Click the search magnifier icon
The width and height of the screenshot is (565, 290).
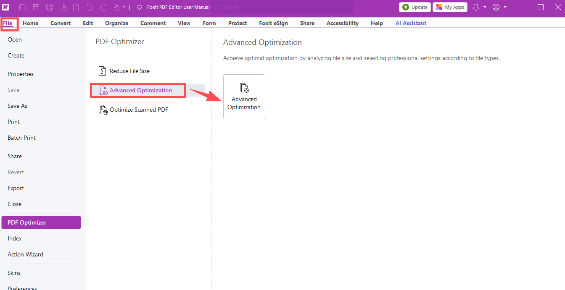[x=217, y=7]
